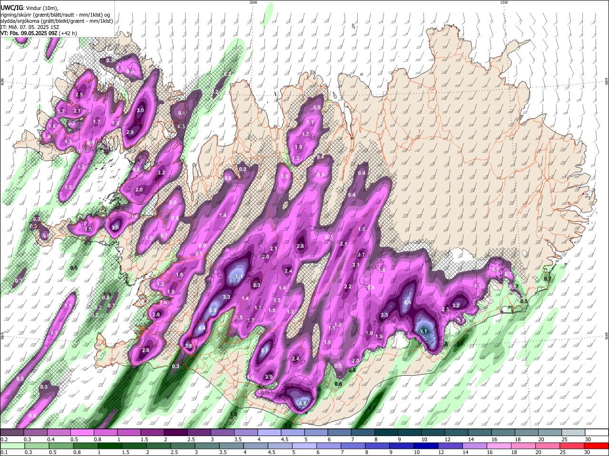This screenshot has height=456, width=609.
Task: Click the 20W longitude label
Action: click(x=253, y=2)
